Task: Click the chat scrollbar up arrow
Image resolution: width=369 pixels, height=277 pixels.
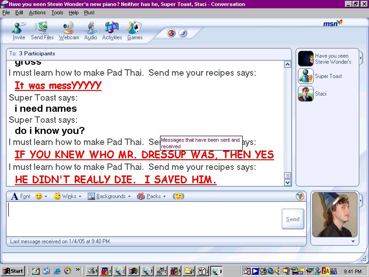Action: pos(287,64)
